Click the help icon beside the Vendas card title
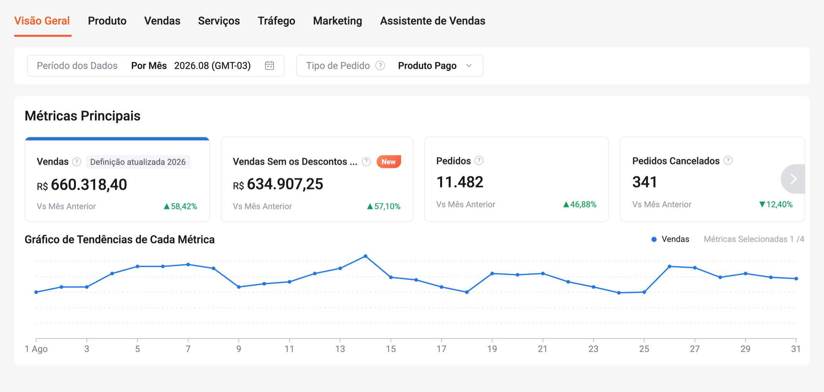 tap(77, 162)
